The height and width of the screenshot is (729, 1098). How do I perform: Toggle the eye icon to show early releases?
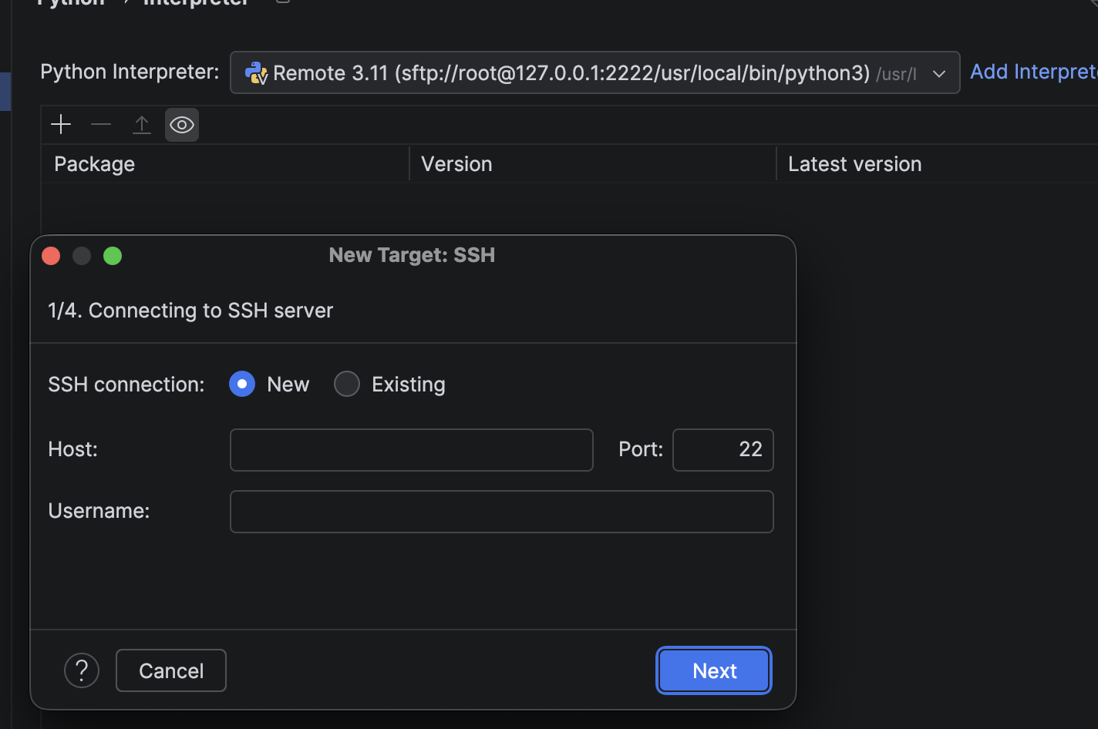[182, 124]
